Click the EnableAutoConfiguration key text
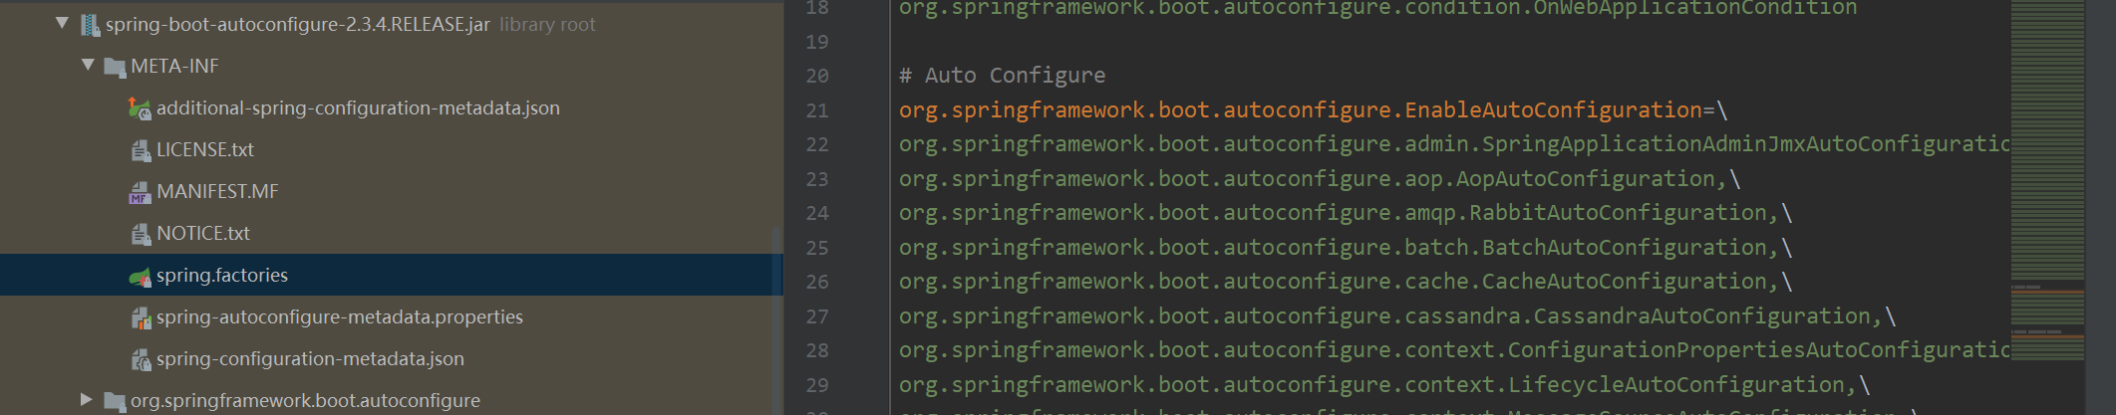This screenshot has width=2116, height=415. tap(1301, 109)
